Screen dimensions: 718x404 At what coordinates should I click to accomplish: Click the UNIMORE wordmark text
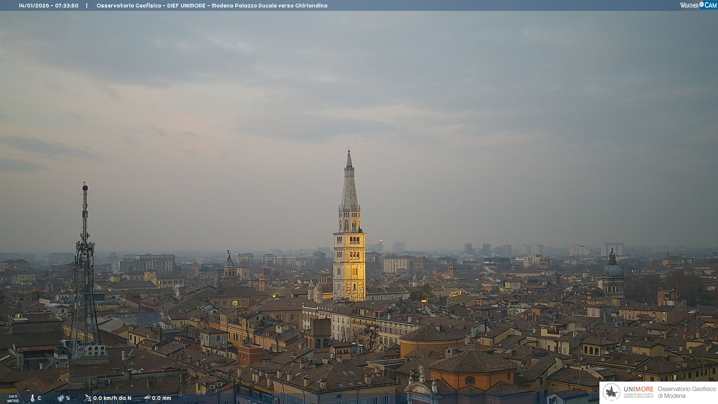tap(638, 389)
